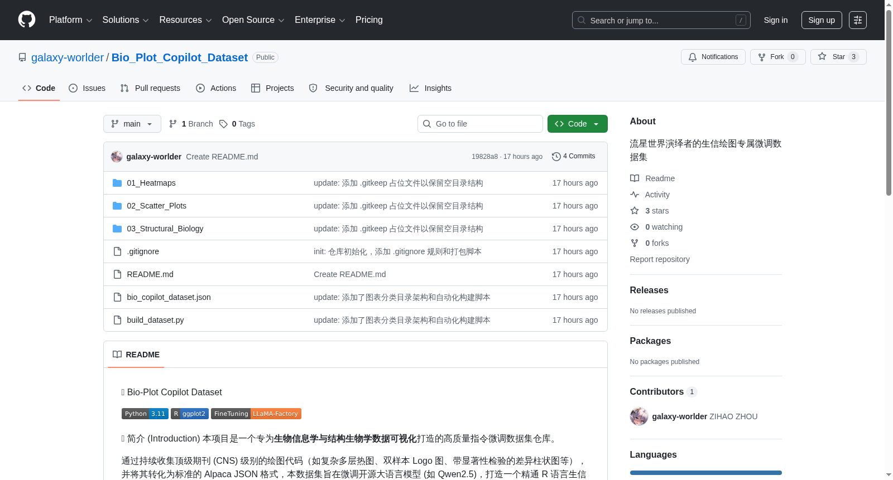This screenshot has width=893, height=480.
Task: Open the Bio_Plot_Copilot_Dataset repo title link
Action: 180,57
